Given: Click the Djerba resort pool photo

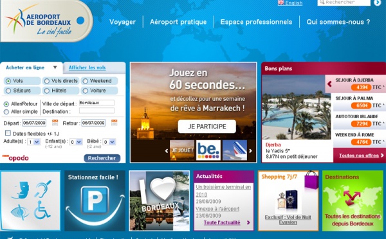Looking at the screenshot, I should tap(297, 107).
